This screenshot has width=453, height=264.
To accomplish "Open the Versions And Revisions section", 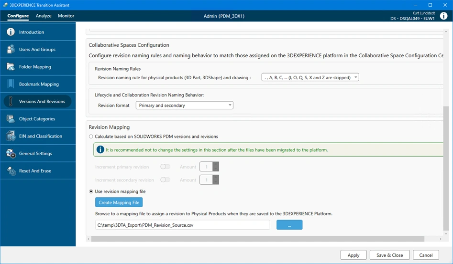I will [38, 101].
